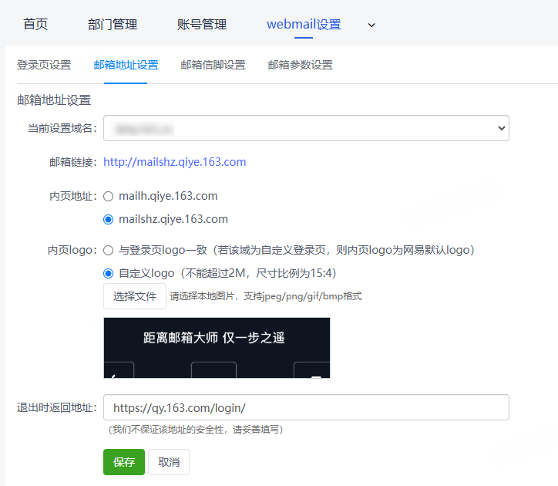Click the custom logo preview image
The height and width of the screenshot is (486, 558).
click(x=217, y=348)
